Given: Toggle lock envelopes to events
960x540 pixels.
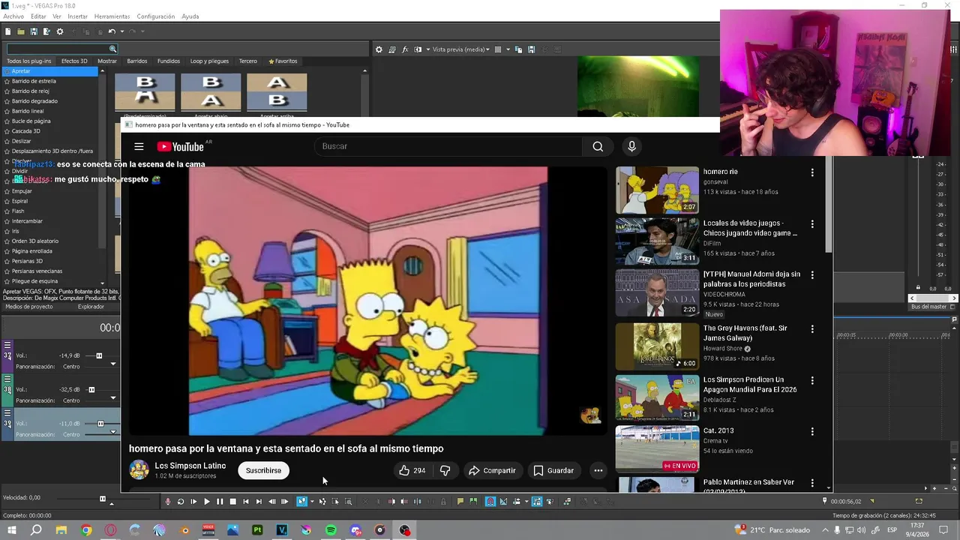Looking at the screenshot, I should 536,502.
